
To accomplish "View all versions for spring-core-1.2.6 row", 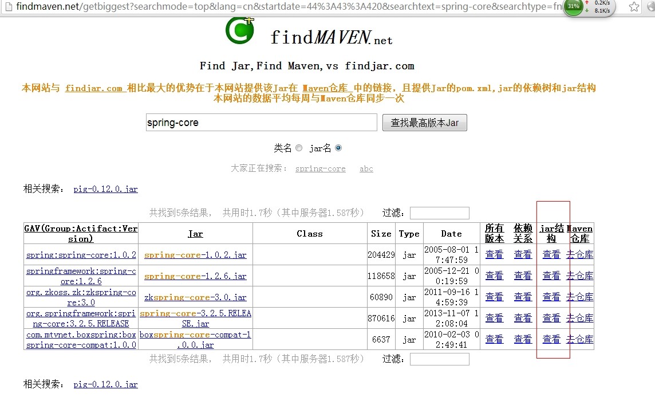I will (x=494, y=276).
